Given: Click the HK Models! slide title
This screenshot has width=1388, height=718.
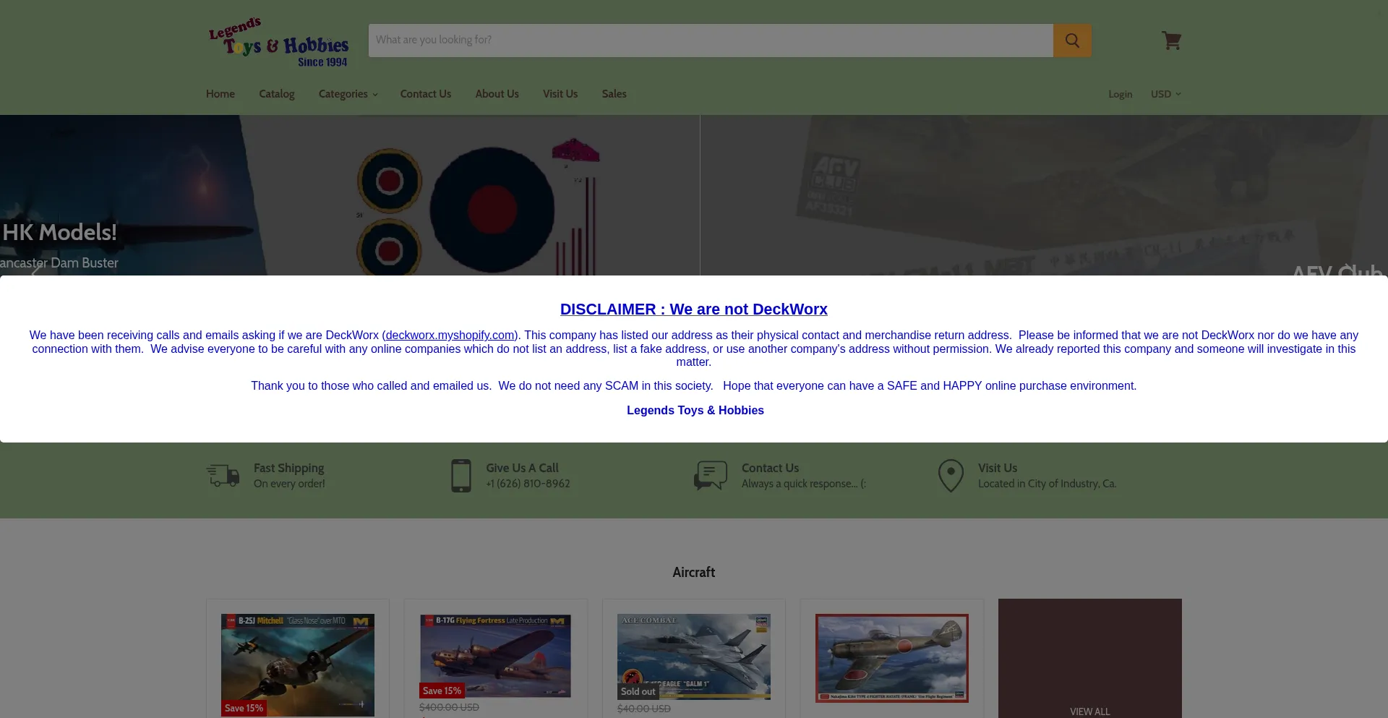Looking at the screenshot, I should pos(59,232).
